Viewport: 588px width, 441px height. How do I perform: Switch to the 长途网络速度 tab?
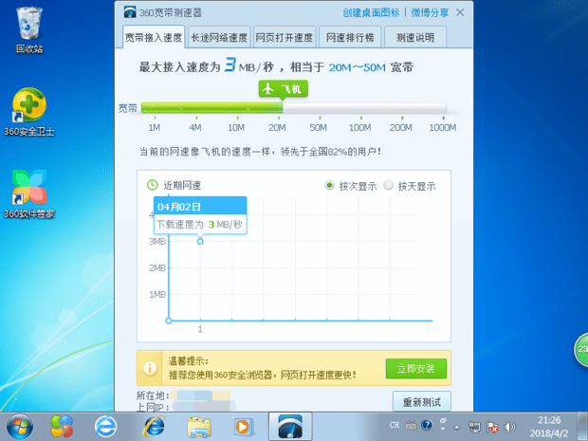tap(219, 37)
